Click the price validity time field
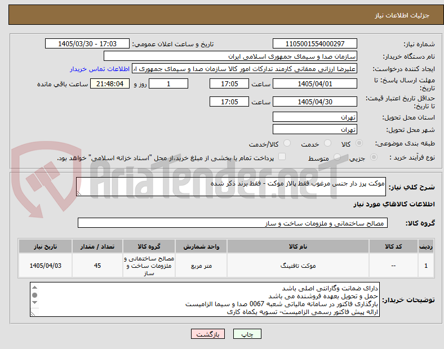Screen dimensions: 444x349 (229, 101)
